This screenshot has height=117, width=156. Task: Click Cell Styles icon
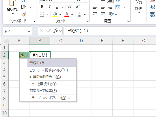[x=152, y=14]
